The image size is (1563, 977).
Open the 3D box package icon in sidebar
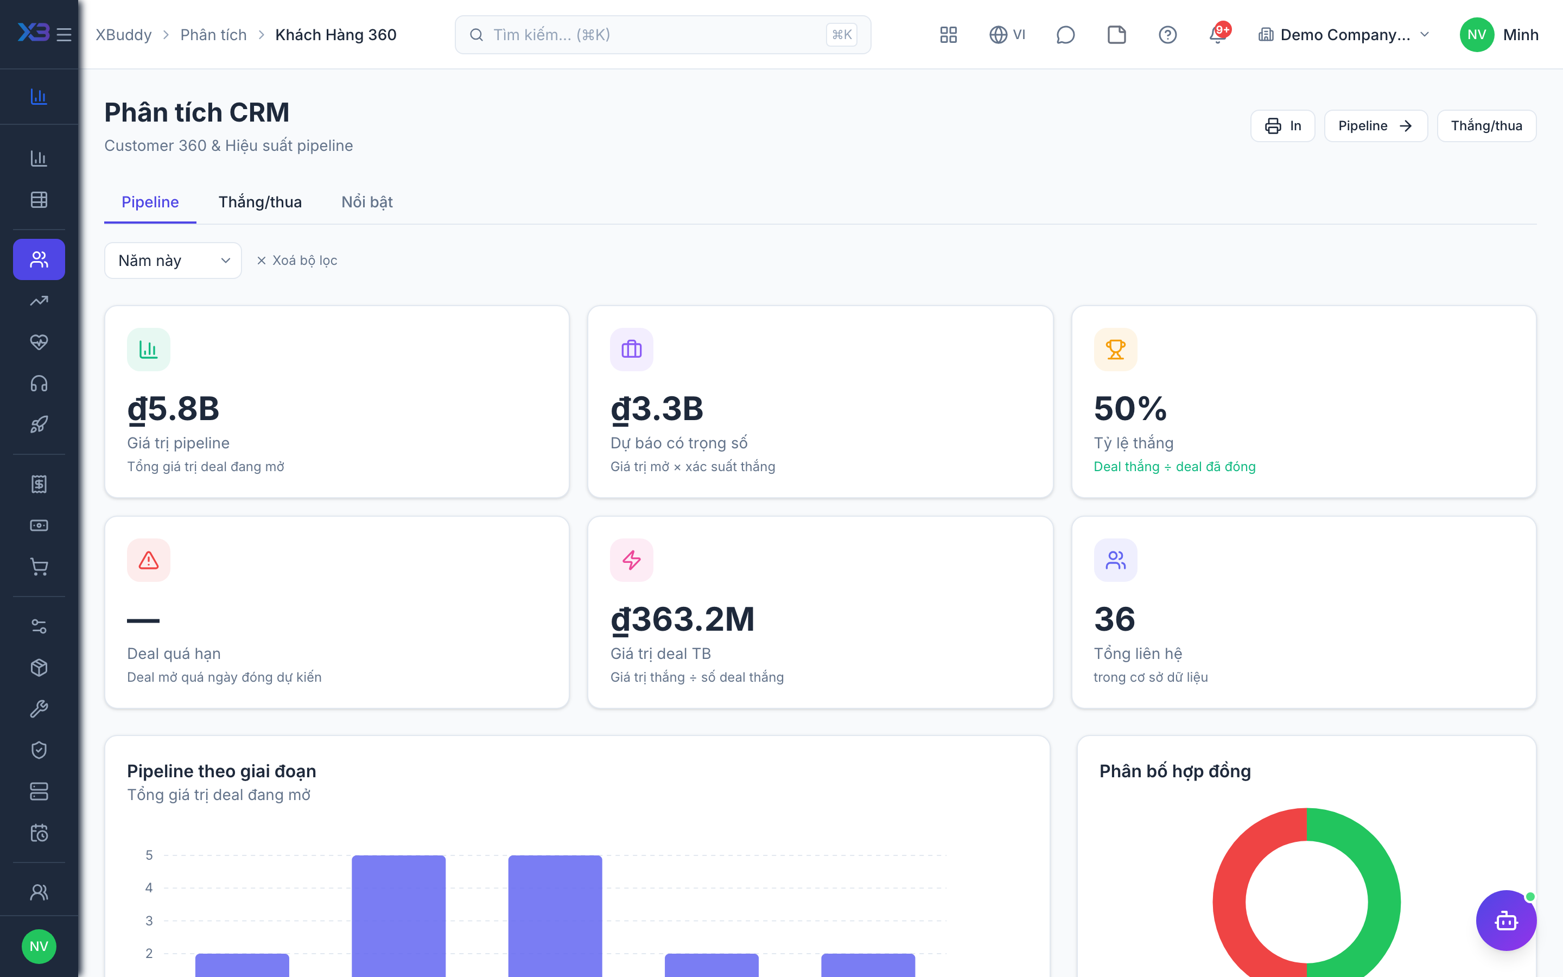[39, 668]
